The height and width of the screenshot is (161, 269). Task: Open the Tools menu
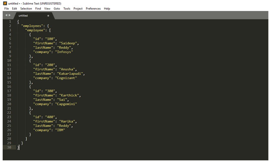pyautogui.click(x=67, y=9)
